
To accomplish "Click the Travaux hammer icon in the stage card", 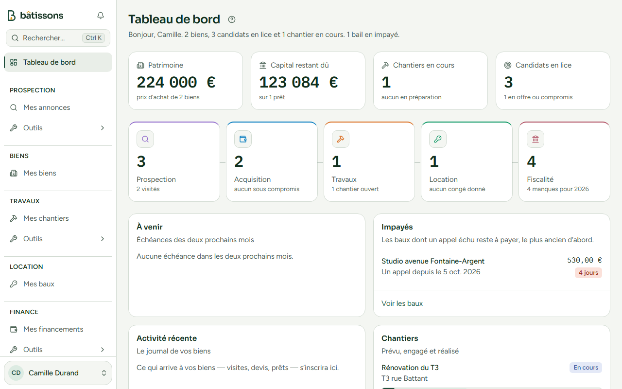I will click(x=341, y=139).
